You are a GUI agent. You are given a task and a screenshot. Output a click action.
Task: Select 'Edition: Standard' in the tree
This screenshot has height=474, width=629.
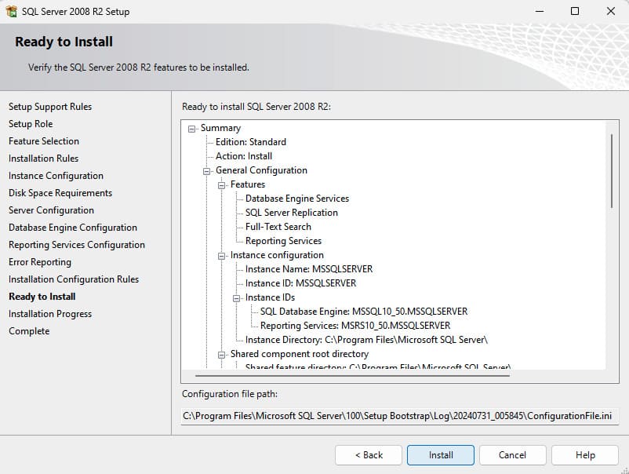pos(251,142)
